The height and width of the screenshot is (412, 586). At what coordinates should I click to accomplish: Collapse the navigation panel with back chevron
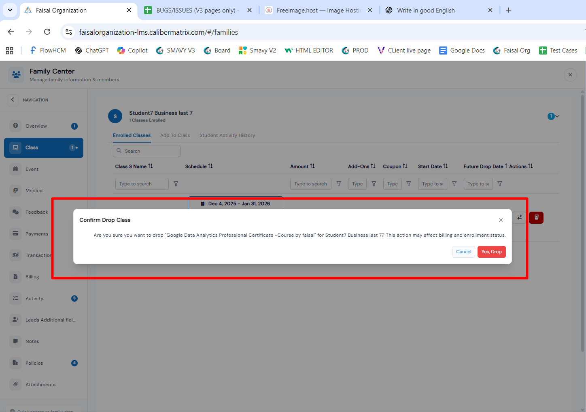coord(13,100)
